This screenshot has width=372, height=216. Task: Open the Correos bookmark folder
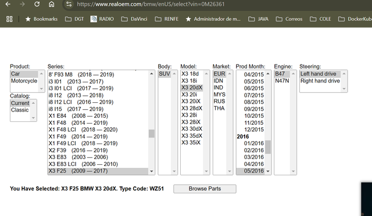[x=289, y=19]
